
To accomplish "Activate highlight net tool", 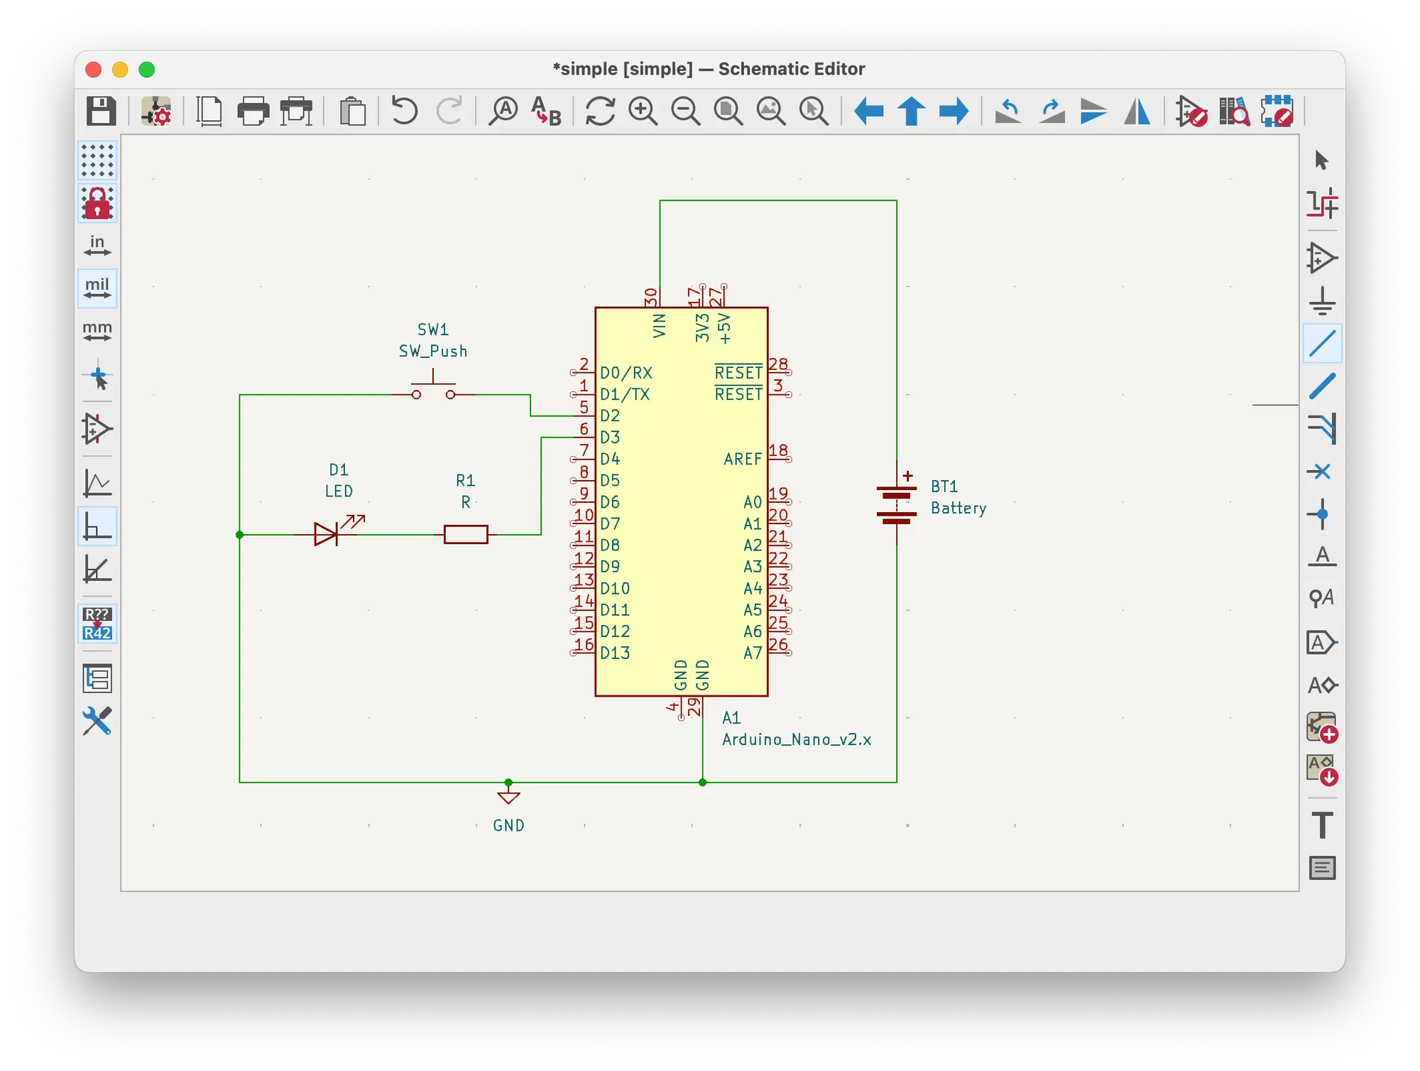I will pos(1321,204).
